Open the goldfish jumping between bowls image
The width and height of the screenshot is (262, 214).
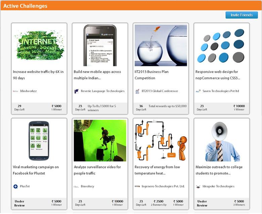click(161, 45)
